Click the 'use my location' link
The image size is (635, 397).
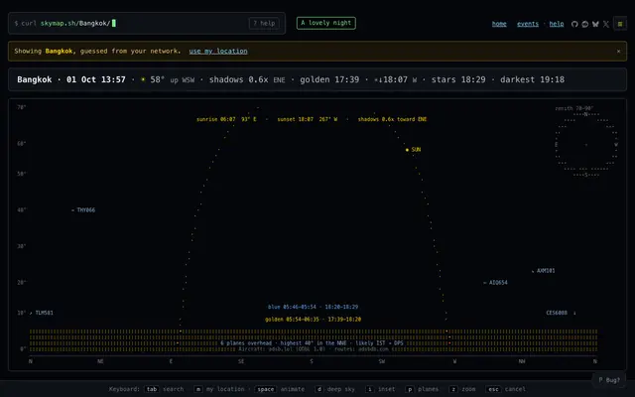(x=218, y=51)
